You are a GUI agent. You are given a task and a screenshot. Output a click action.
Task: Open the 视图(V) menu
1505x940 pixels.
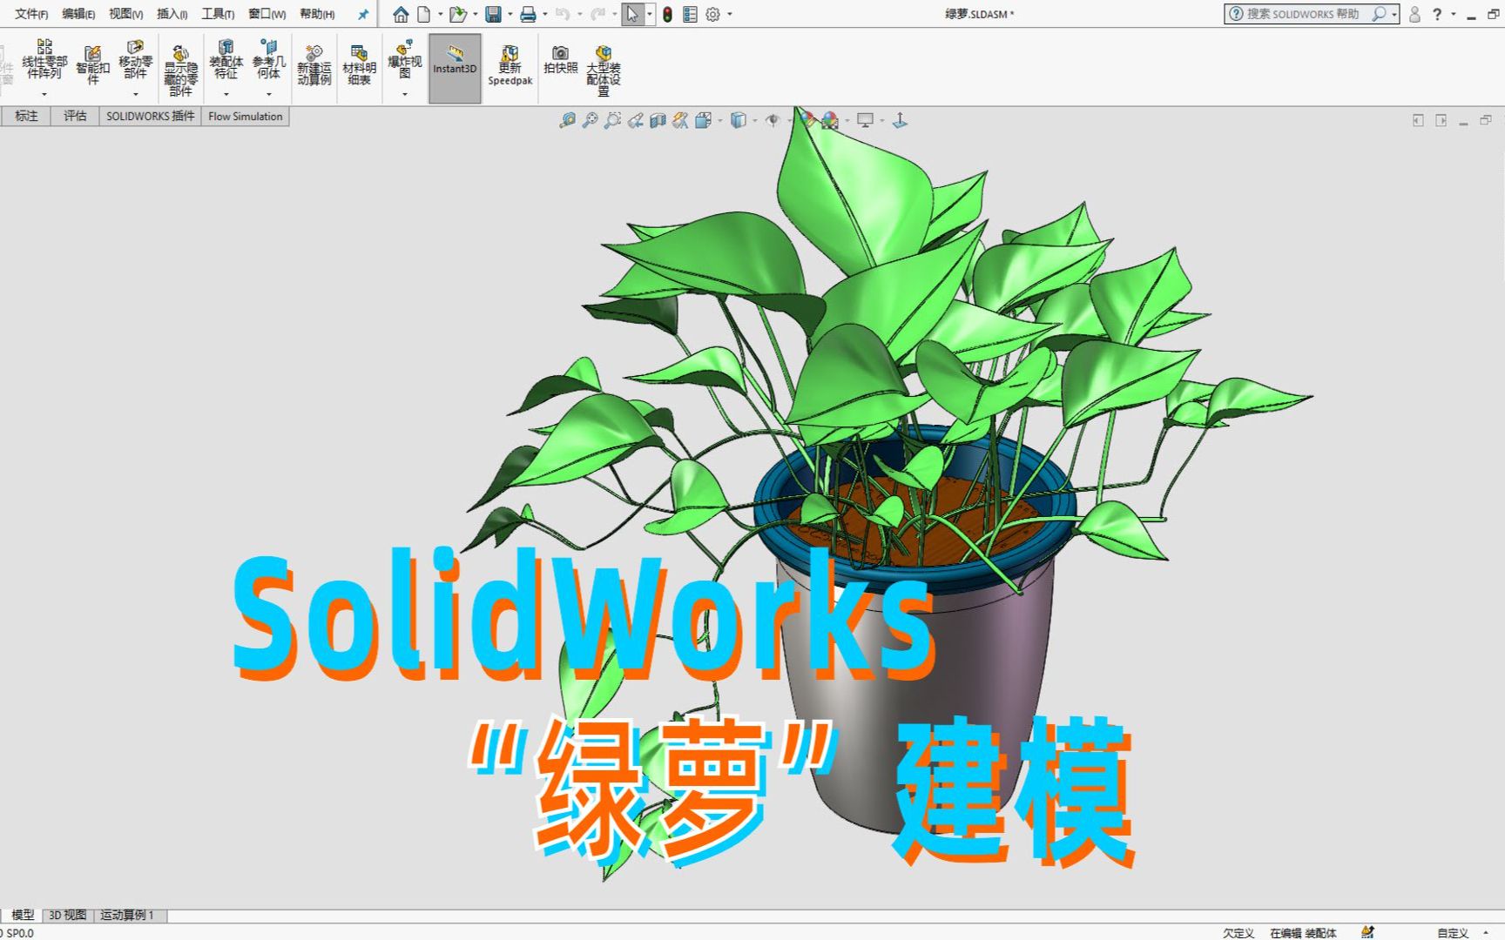[x=125, y=14]
